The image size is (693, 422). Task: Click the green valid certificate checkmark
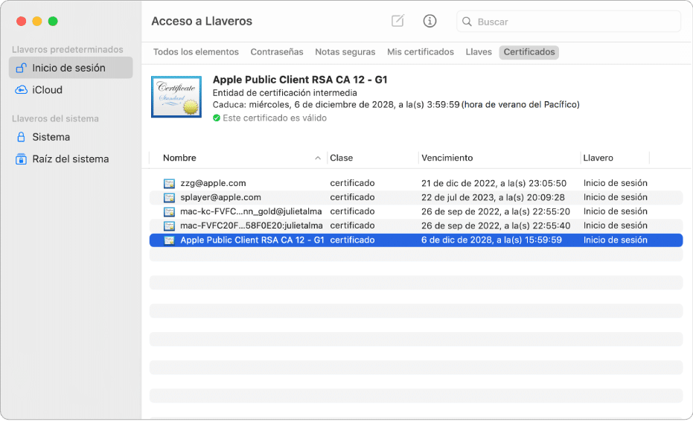217,118
